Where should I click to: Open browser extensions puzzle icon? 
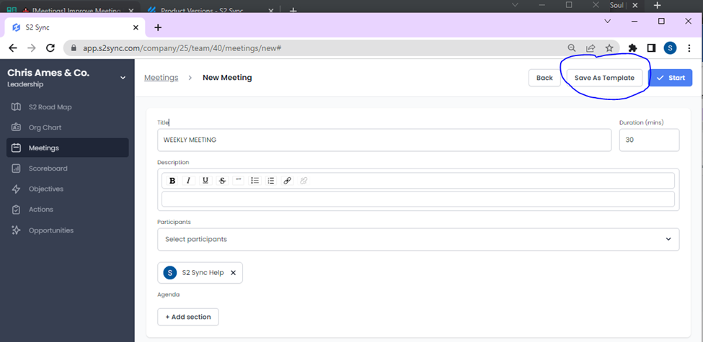(x=632, y=48)
